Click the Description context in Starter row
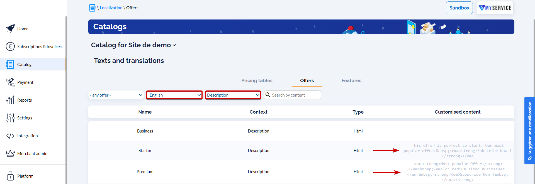This screenshot has width=535, height=184. [258, 150]
